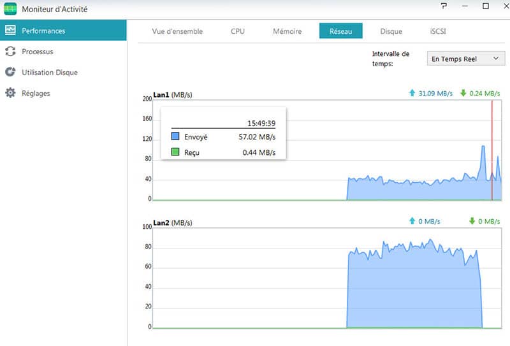This screenshot has width=510, height=346.
Task: Click the 15:49:39 timestamp in tooltip
Action: pos(261,123)
